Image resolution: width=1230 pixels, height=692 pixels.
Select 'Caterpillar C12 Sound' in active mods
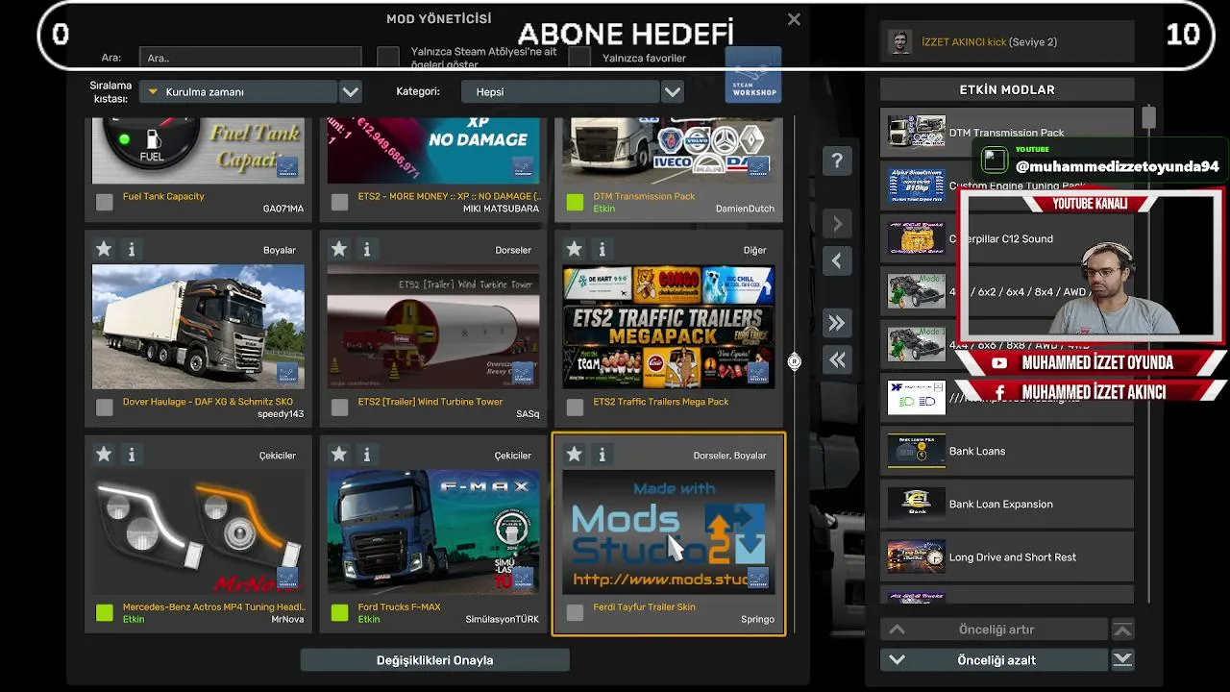[1007, 238]
